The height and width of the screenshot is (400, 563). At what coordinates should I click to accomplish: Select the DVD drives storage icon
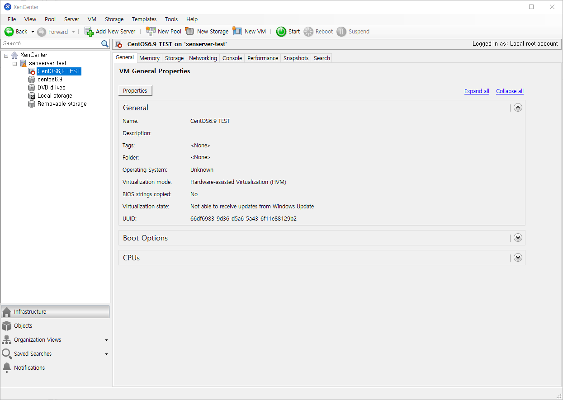tap(32, 88)
